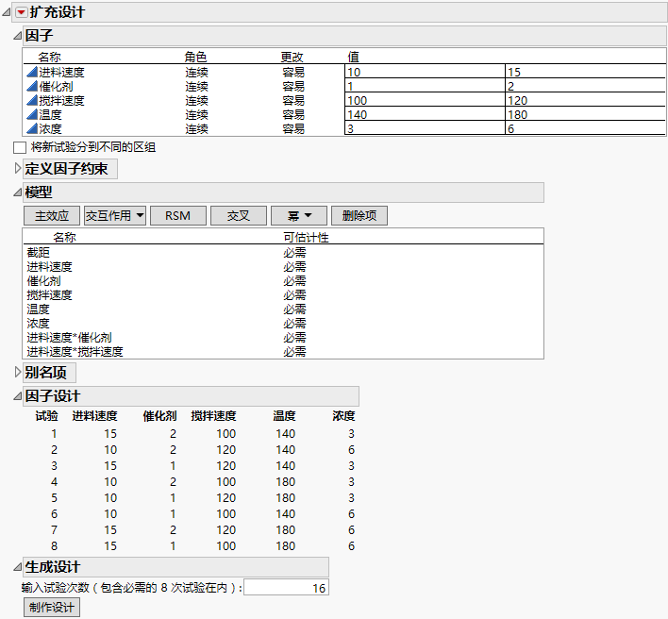The height and width of the screenshot is (619, 668).
Task: Click the continuous factor icon for 温度
Action: click(32, 114)
